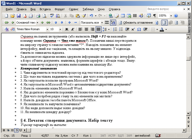
Task: Open the font color dropdown arrow
Action: coord(166,29)
